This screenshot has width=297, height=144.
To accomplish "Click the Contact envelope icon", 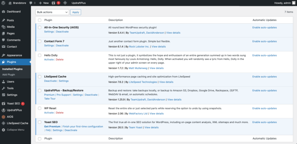I will (3, 47).
